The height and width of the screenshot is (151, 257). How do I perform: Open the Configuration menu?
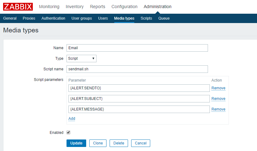point(124,7)
